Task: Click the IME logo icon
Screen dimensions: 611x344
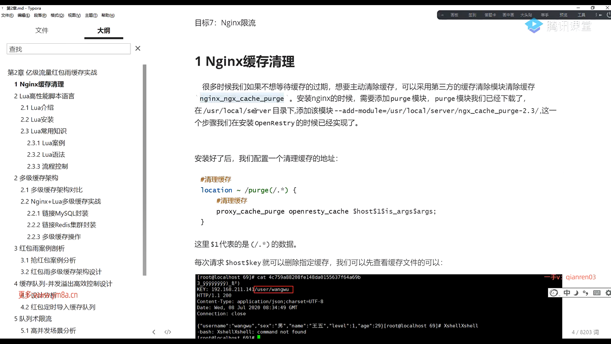Action: pos(554,293)
